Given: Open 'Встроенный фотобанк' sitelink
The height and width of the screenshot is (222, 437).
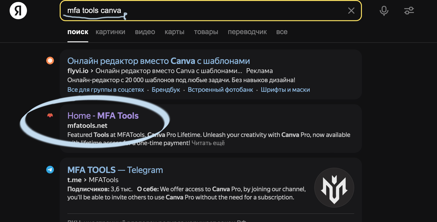Looking at the screenshot, I should [x=220, y=89].
